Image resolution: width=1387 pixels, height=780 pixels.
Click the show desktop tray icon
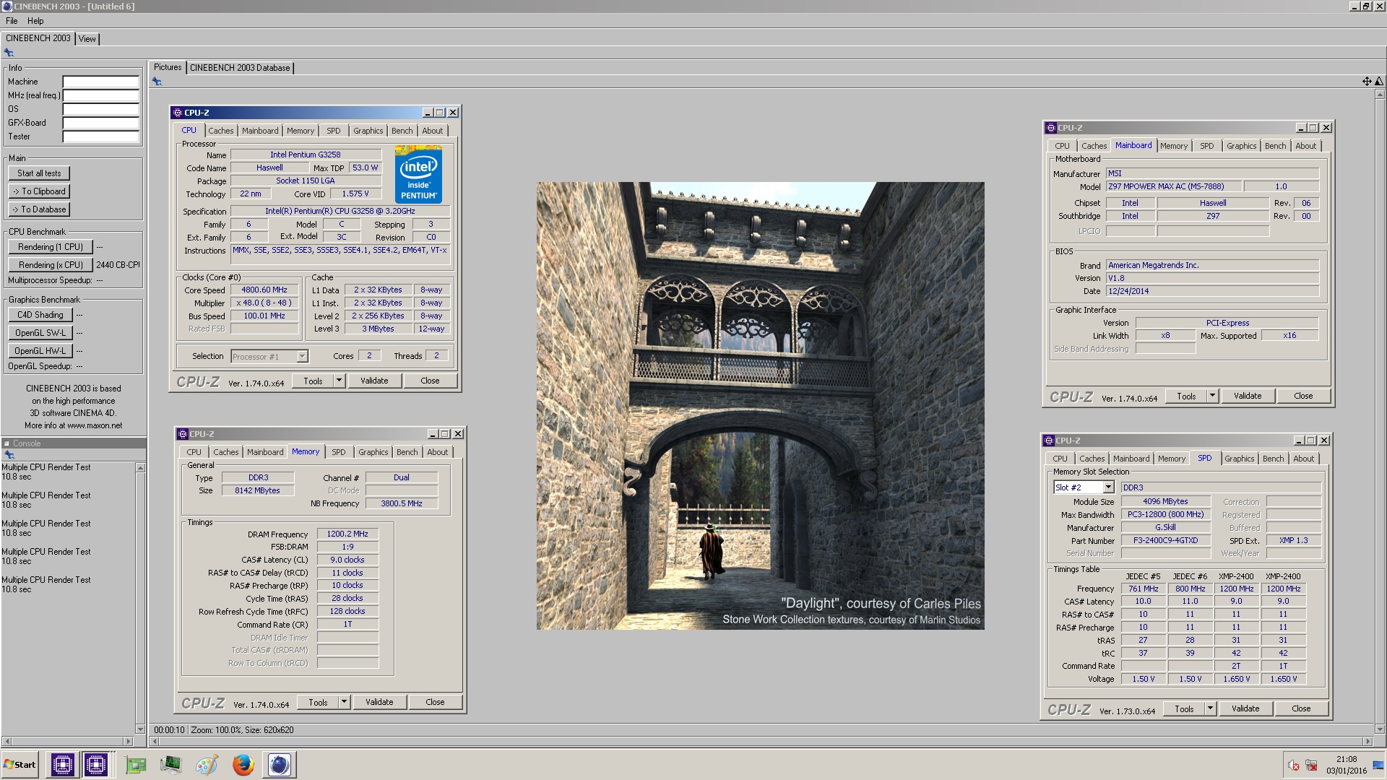click(x=1378, y=765)
